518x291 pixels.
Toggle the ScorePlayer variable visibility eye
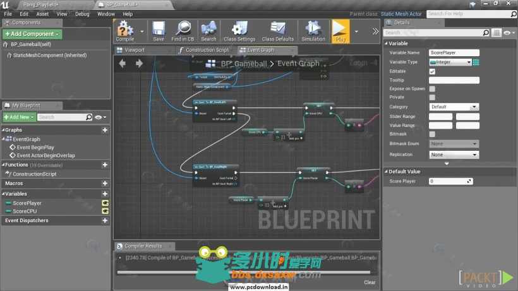[105, 203]
